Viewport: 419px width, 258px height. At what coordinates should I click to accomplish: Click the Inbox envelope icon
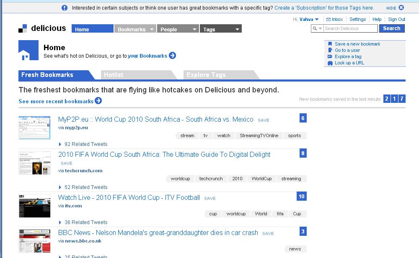click(328, 19)
